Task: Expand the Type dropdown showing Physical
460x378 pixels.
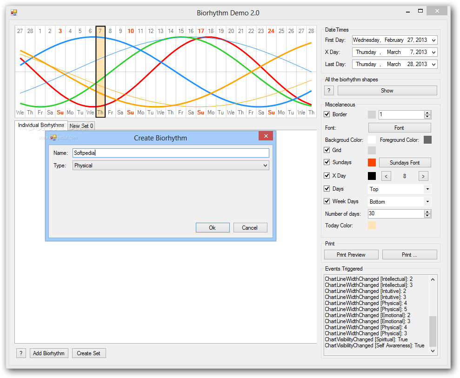Action: click(265, 166)
